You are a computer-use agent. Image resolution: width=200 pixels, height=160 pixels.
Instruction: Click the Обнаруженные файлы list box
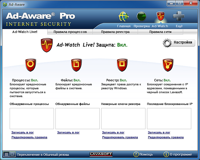pyautogui.click(x=77, y=119)
